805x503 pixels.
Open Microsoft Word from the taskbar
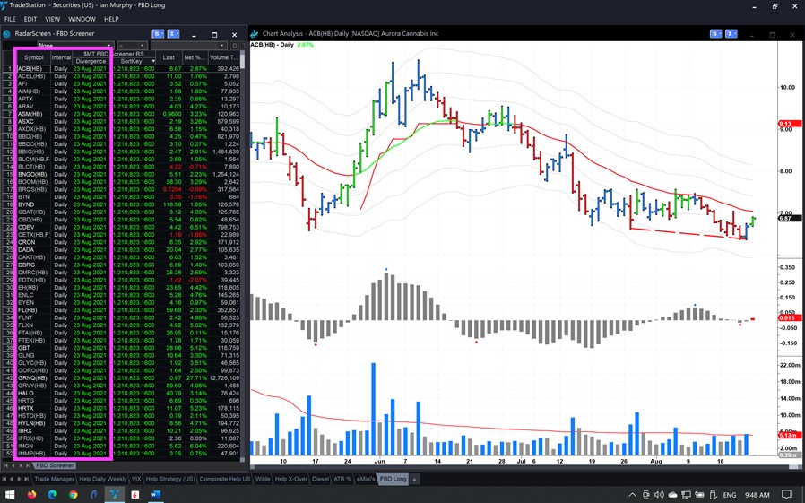coord(156,494)
